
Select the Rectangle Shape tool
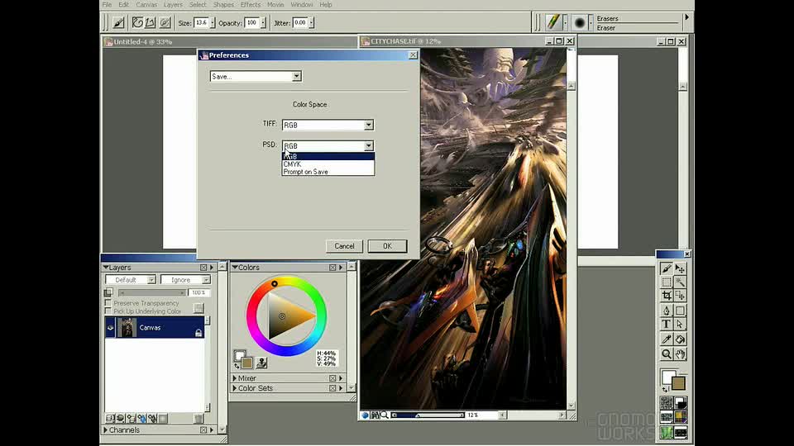(680, 311)
